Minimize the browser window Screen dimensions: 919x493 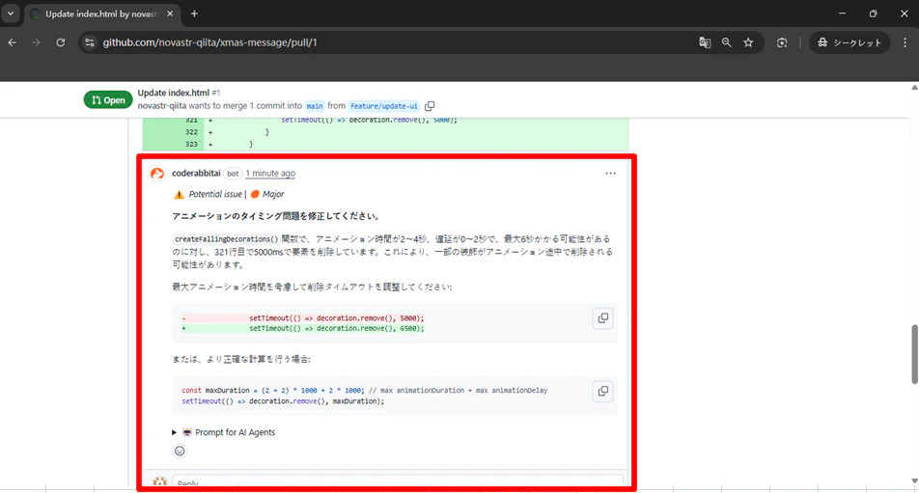point(842,14)
